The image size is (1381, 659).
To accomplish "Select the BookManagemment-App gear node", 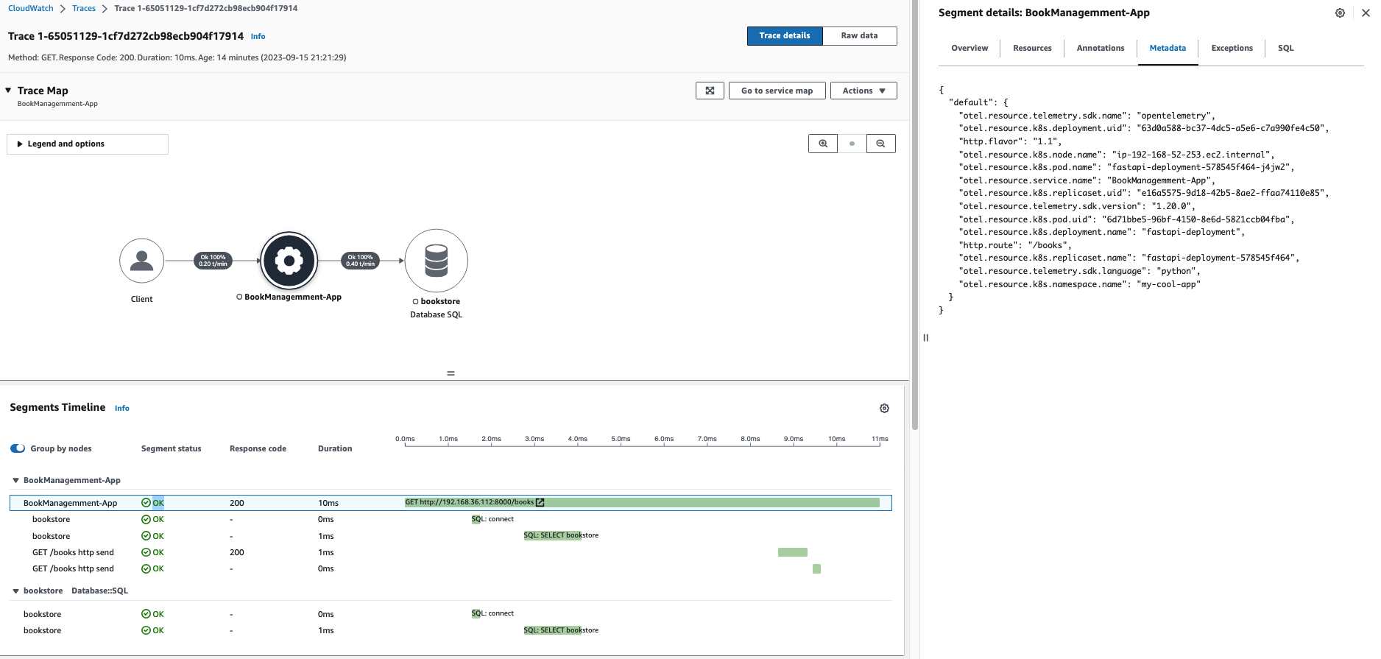I will pos(289,261).
